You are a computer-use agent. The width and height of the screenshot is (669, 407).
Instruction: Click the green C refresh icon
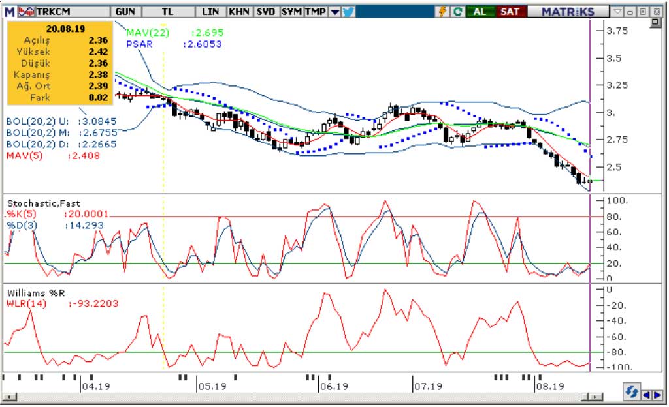(457, 12)
